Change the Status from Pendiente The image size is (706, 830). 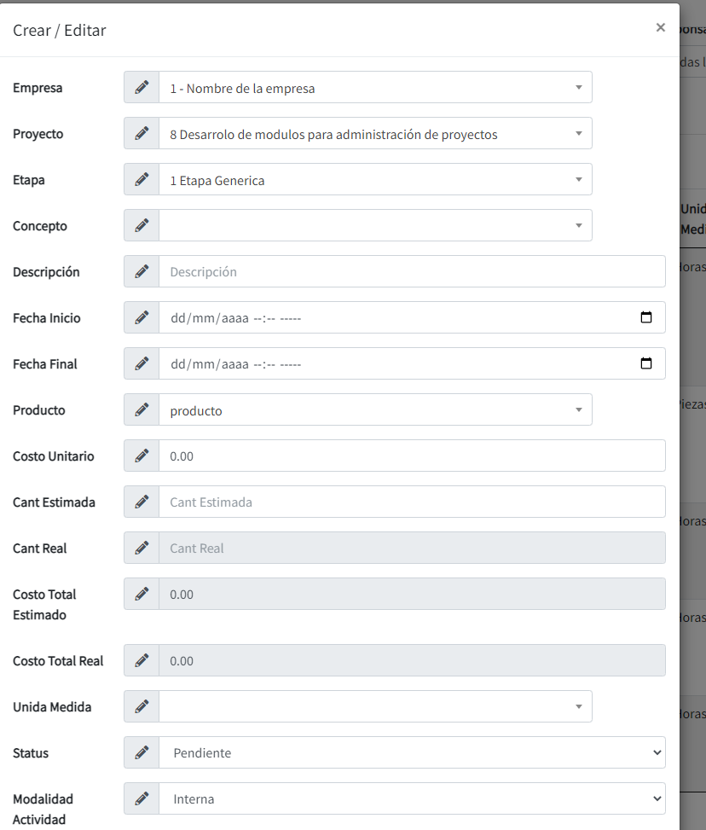412,752
